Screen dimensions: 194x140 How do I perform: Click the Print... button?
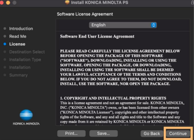coord(71,133)
